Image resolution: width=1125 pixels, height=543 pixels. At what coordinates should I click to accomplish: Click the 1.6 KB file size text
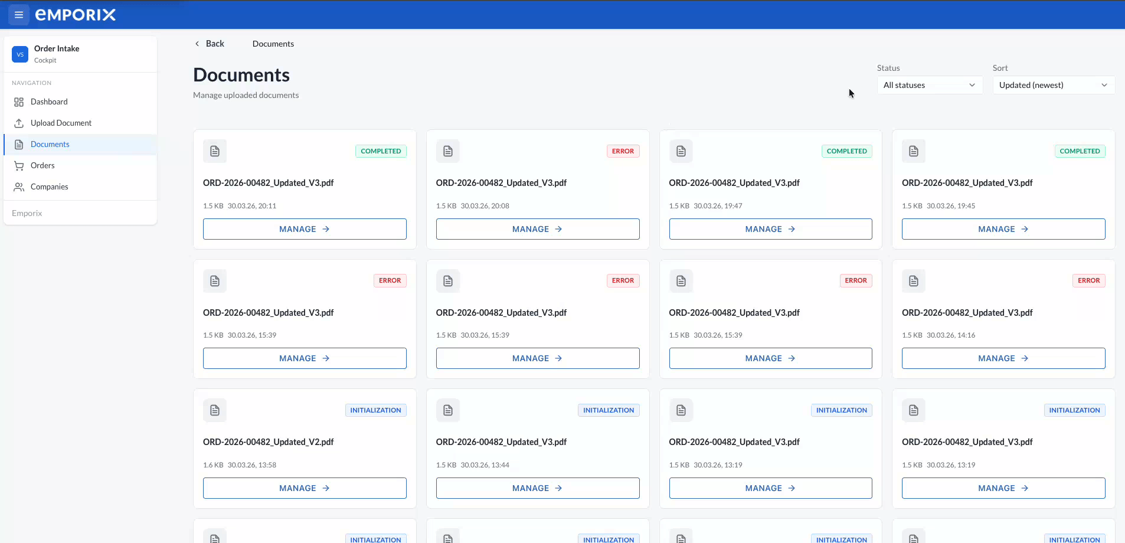click(x=213, y=465)
